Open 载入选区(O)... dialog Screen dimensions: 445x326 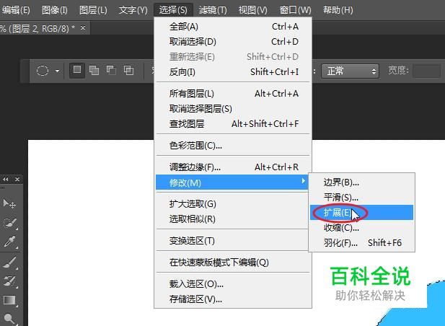[x=233, y=284]
